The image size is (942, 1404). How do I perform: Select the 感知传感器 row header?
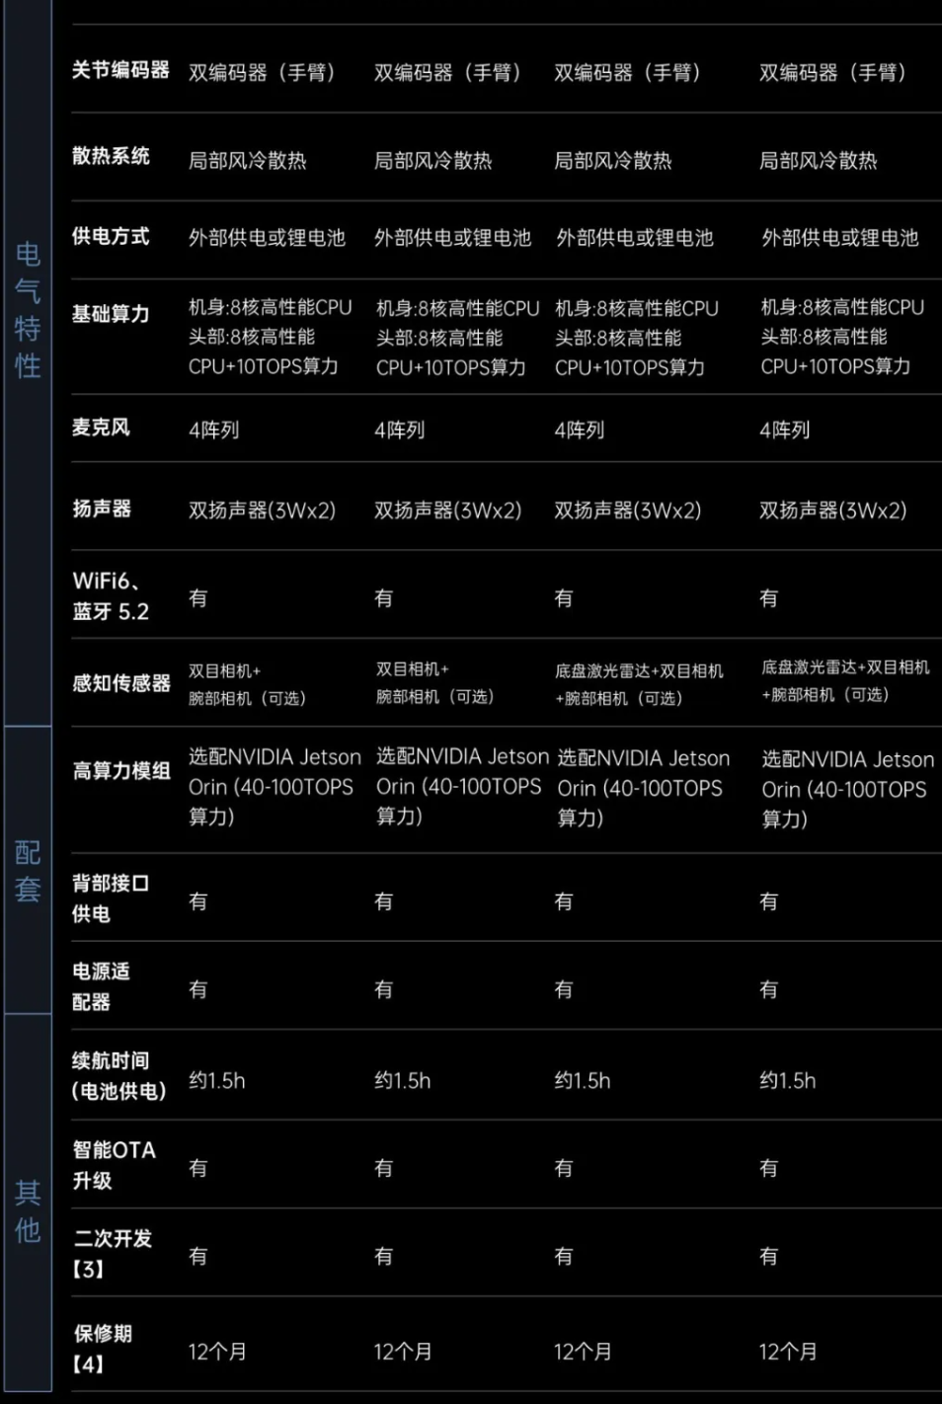click(120, 682)
